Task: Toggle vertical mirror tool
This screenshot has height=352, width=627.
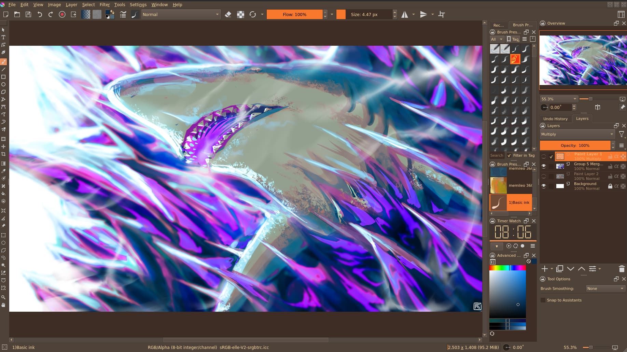Action: pyautogui.click(x=423, y=14)
